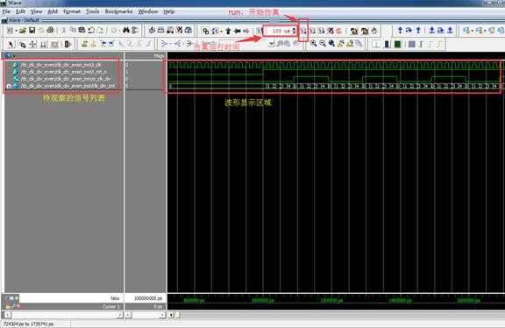Click the Zoom Full magnifier icon
505x328 pixels.
(x=331, y=44)
